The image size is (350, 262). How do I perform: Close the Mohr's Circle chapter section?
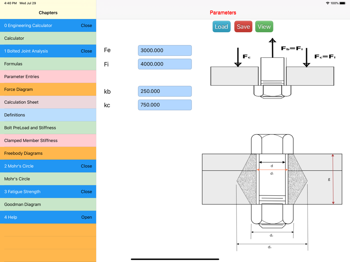click(x=86, y=166)
